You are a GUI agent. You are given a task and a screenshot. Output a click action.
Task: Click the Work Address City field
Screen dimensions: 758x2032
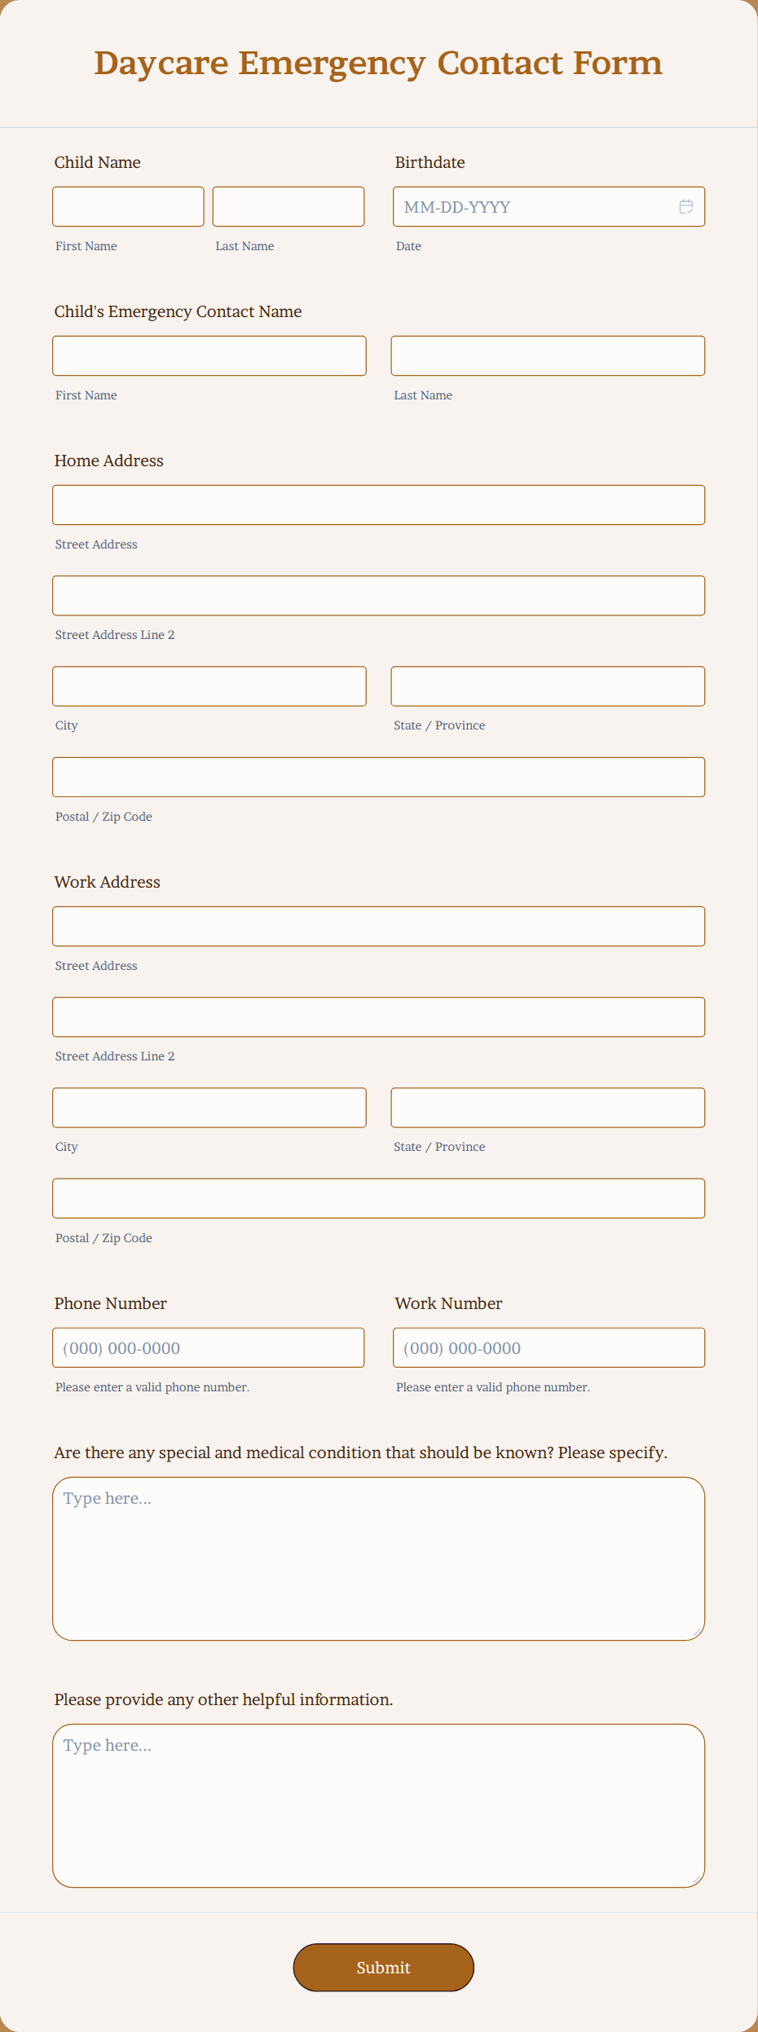[x=209, y=1107]
